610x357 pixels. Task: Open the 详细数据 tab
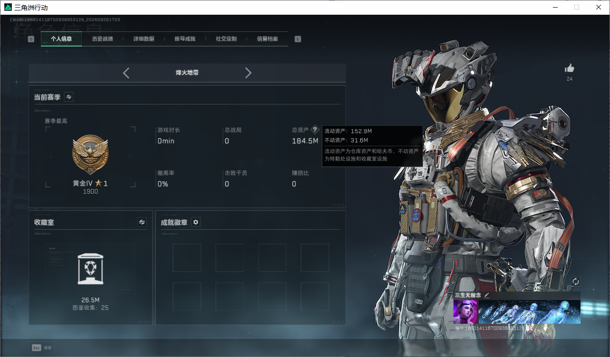point(144,39)
